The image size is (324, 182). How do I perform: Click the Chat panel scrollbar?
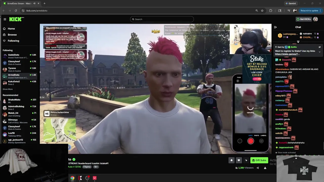point(323,146)
